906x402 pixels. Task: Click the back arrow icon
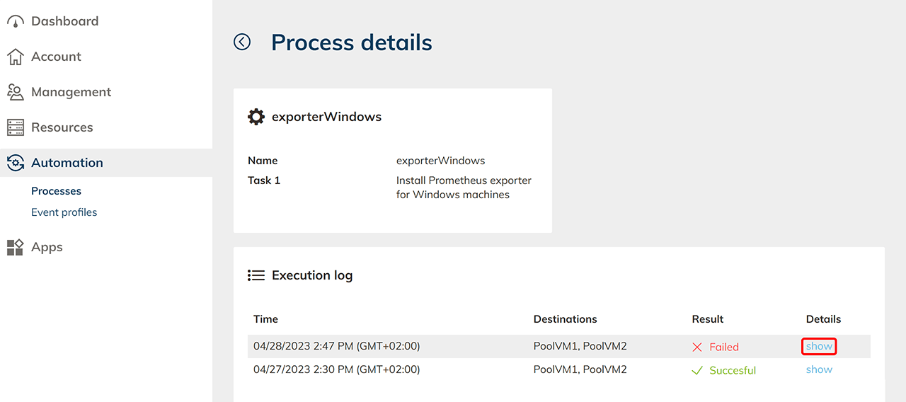(x=242, y=42)
